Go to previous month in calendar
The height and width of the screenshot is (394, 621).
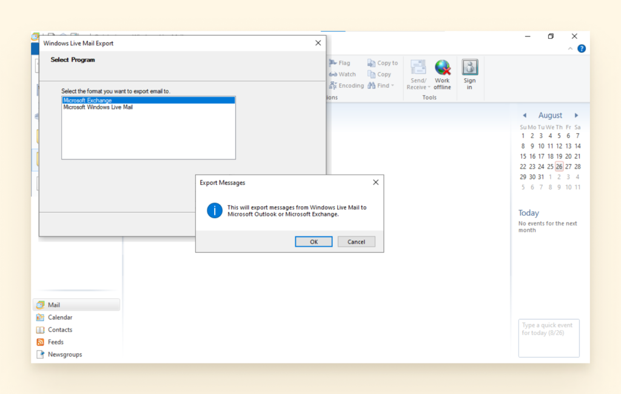(525, 115)
